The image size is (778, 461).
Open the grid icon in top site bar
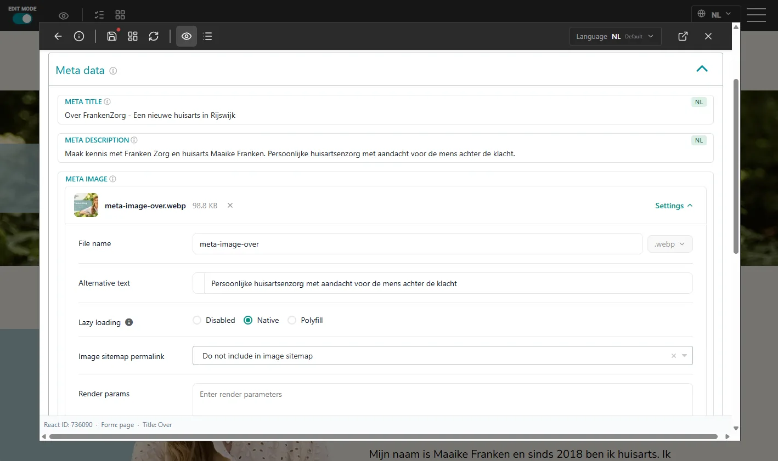coord(120,15)
